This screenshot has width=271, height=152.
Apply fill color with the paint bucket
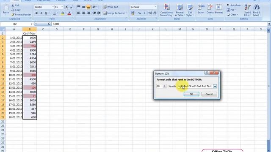coord(62,13)
